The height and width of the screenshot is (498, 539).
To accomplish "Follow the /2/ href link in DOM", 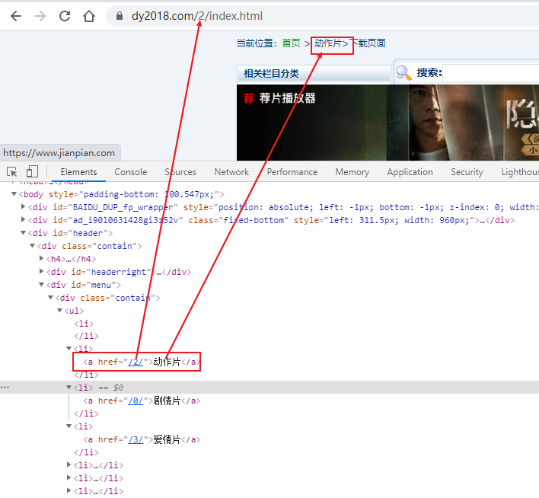I will [x=136, y=362].
